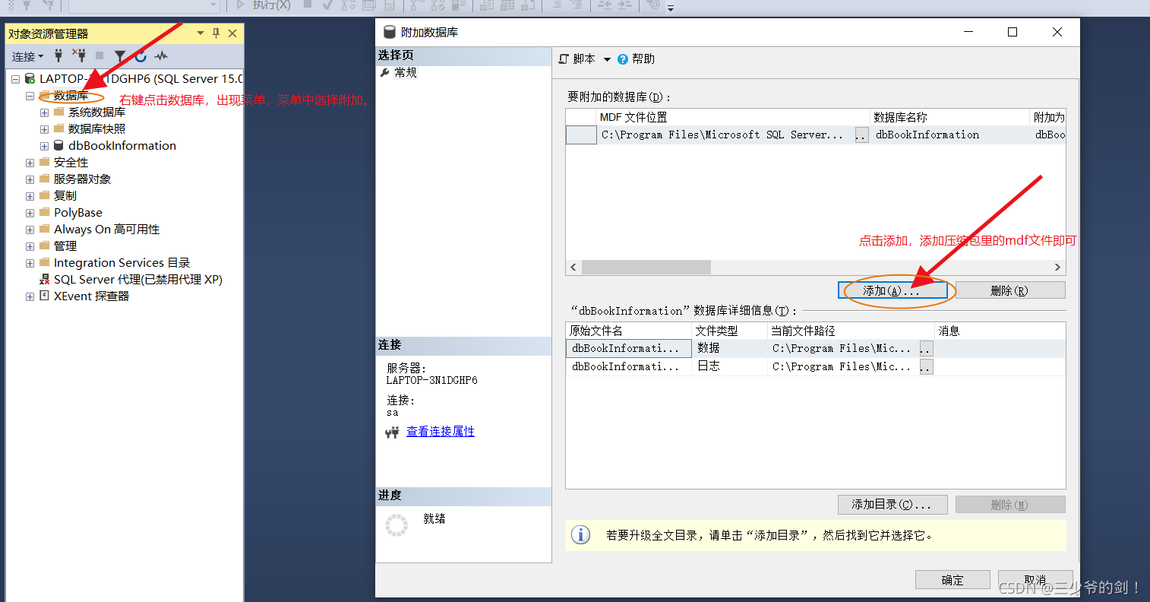1150x602 pixels.
Task: Click the disconnect icon with red X
Action: pyautogui.click(x=79, y=55)
